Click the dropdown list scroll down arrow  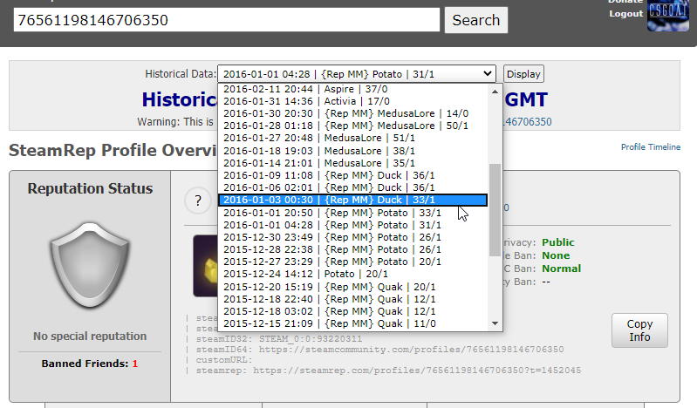(x=495, y=323)
